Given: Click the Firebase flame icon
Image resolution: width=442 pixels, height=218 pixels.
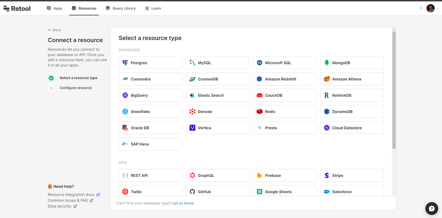Looking at the screenshot, I should point(259,176).
